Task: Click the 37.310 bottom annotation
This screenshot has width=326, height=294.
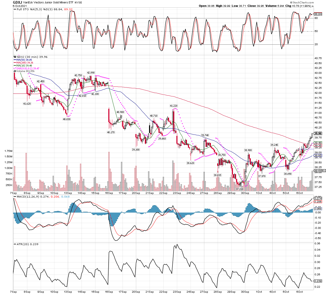Action: (x=240, y=189)
